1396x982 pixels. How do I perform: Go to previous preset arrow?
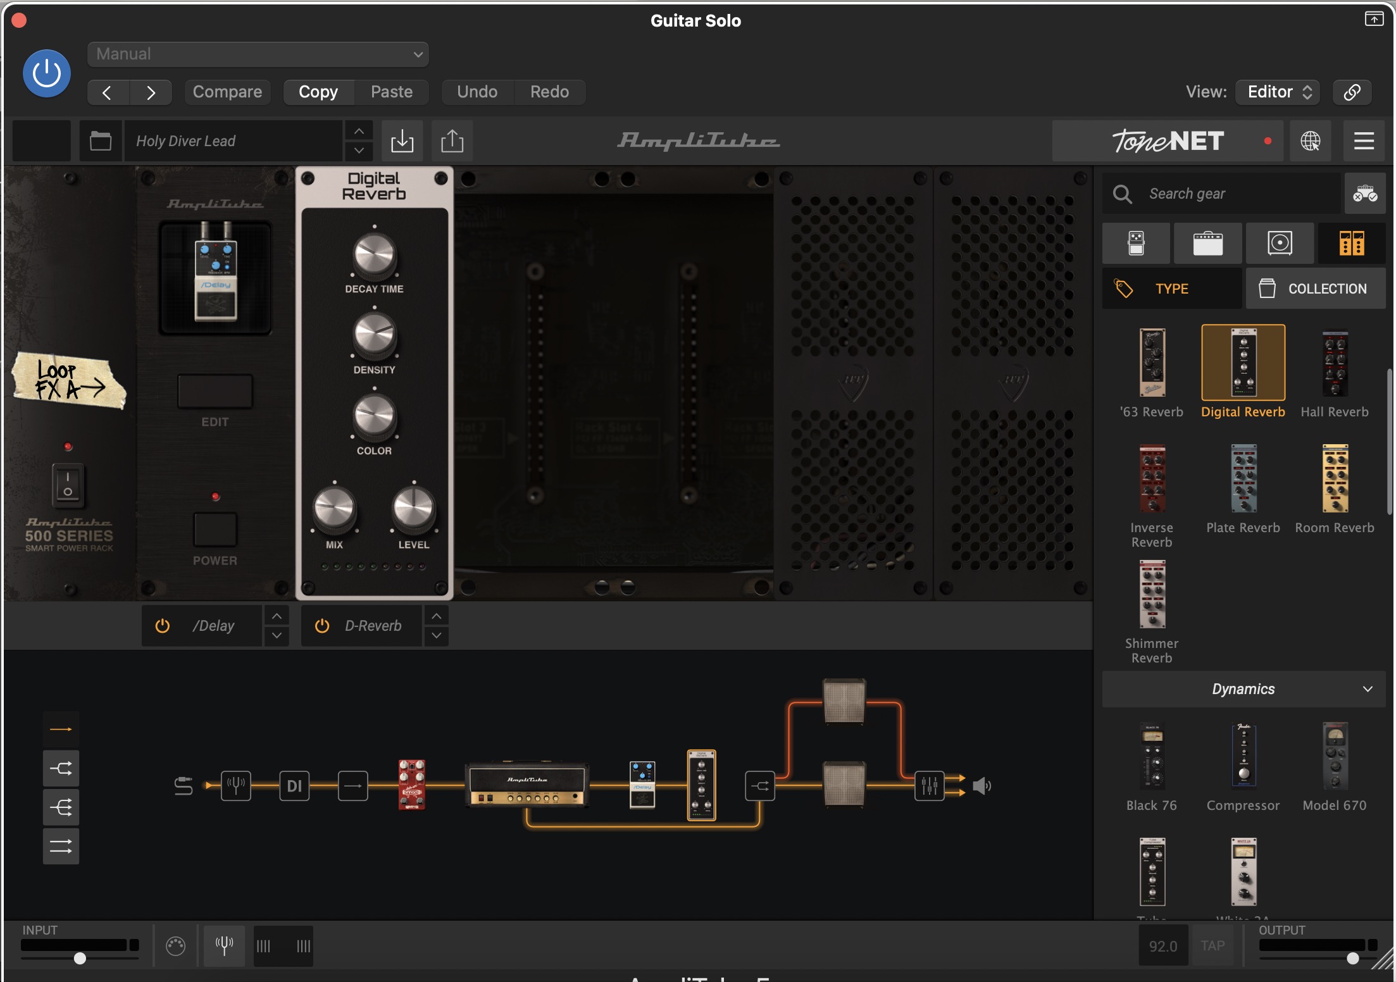pos(108,92)
